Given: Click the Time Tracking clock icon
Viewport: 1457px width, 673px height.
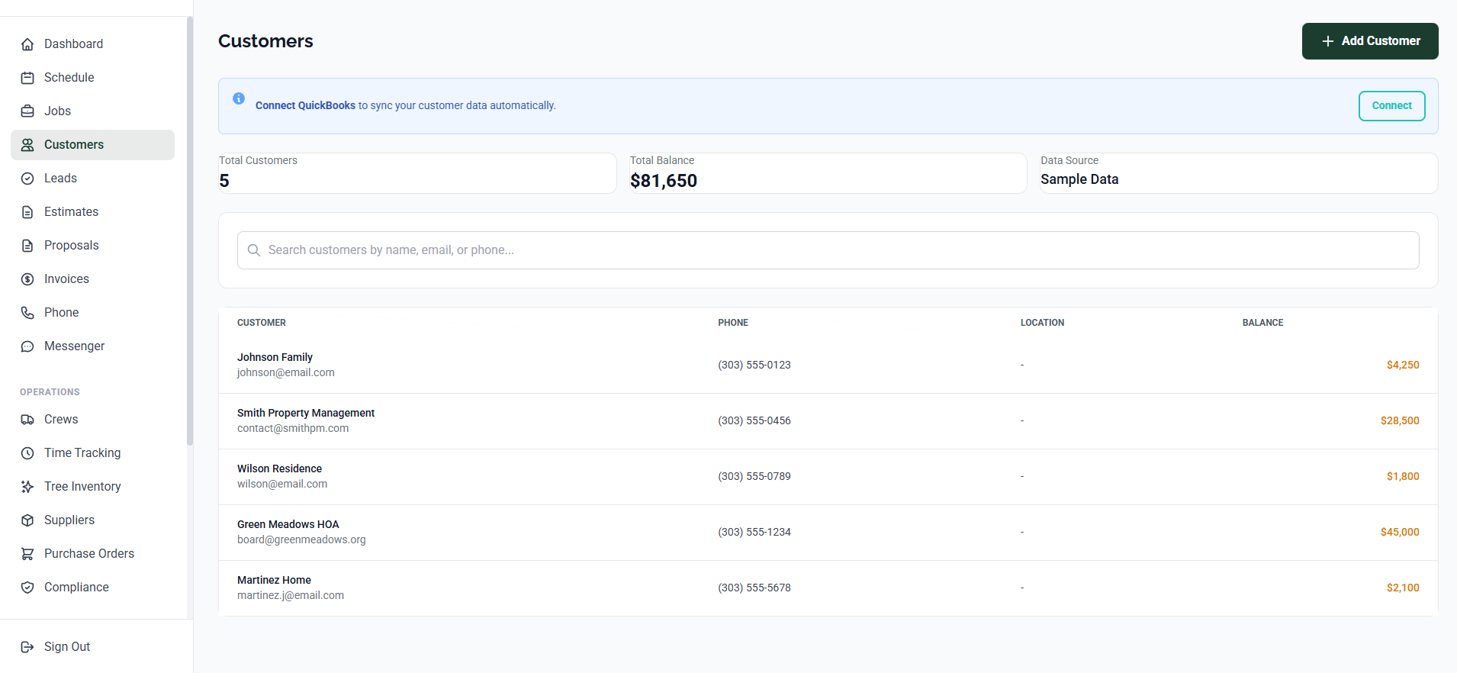Looking at the screenshot, I should [x=27, y=453].
